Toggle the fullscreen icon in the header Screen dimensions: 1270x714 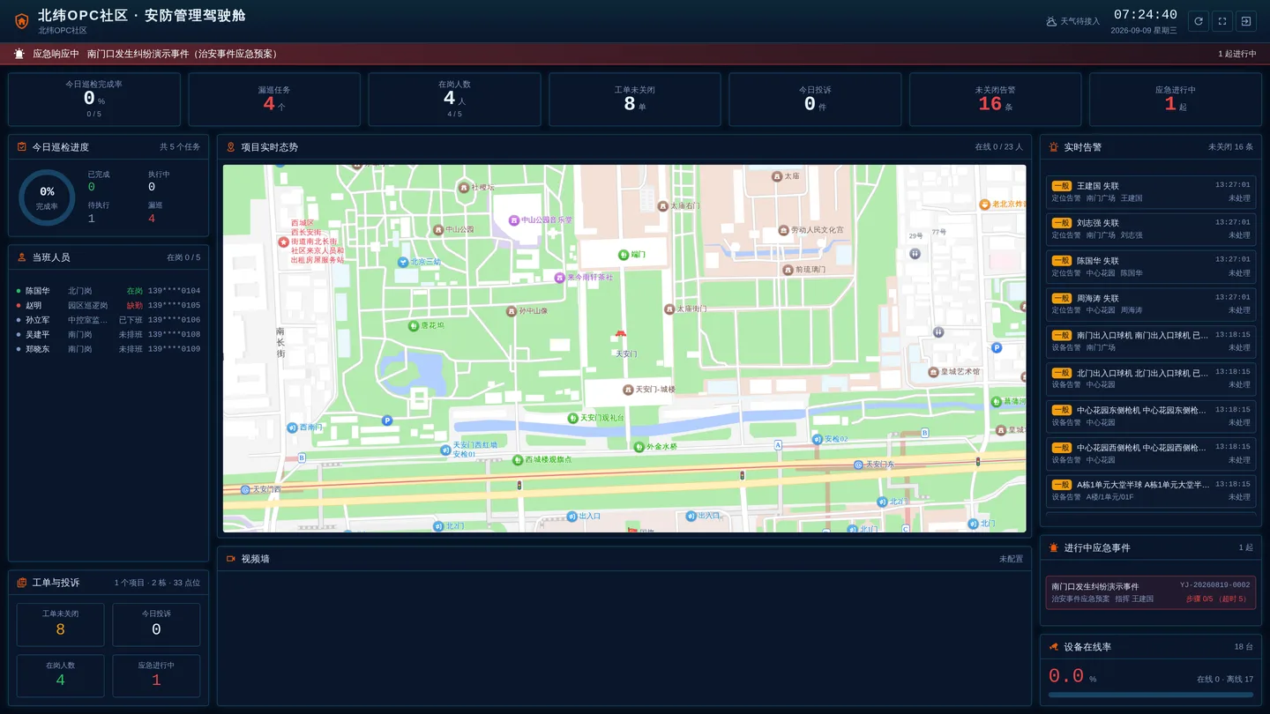tap(1221, 21)
